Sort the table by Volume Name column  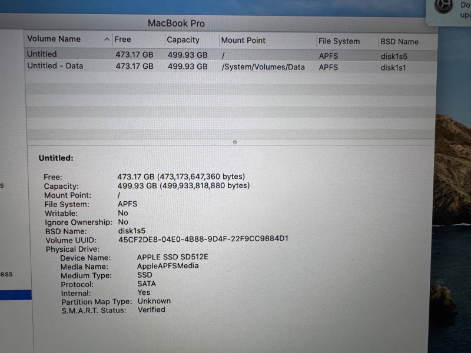click(54, 39)
